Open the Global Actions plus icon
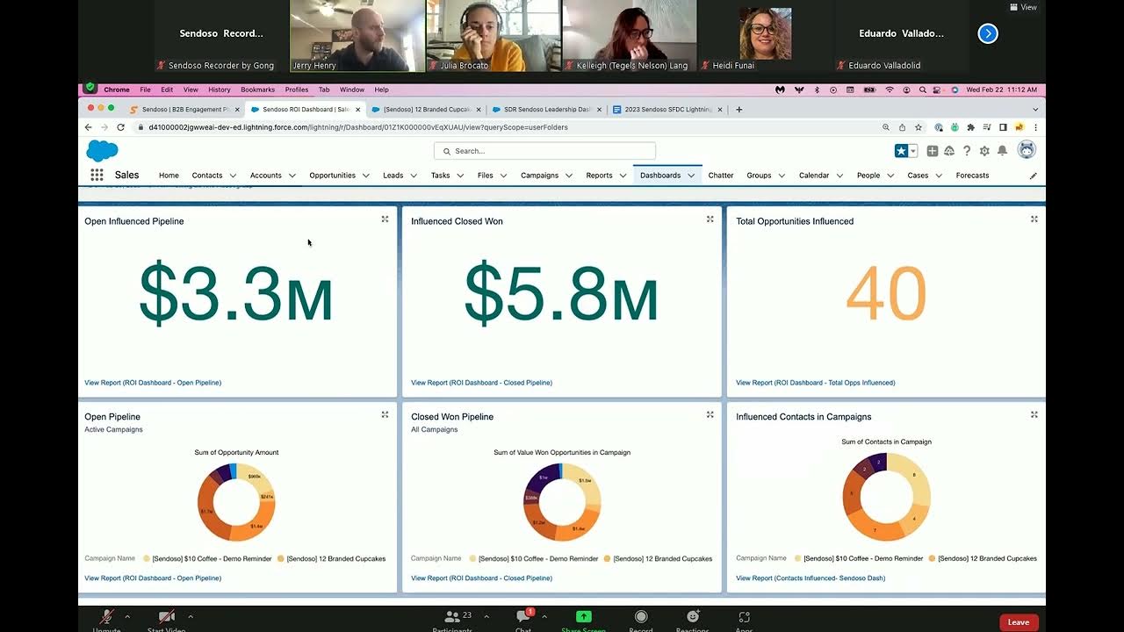 click(932, 151)
